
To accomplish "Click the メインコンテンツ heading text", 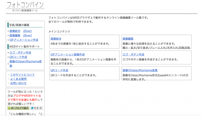I will point(59,32).
